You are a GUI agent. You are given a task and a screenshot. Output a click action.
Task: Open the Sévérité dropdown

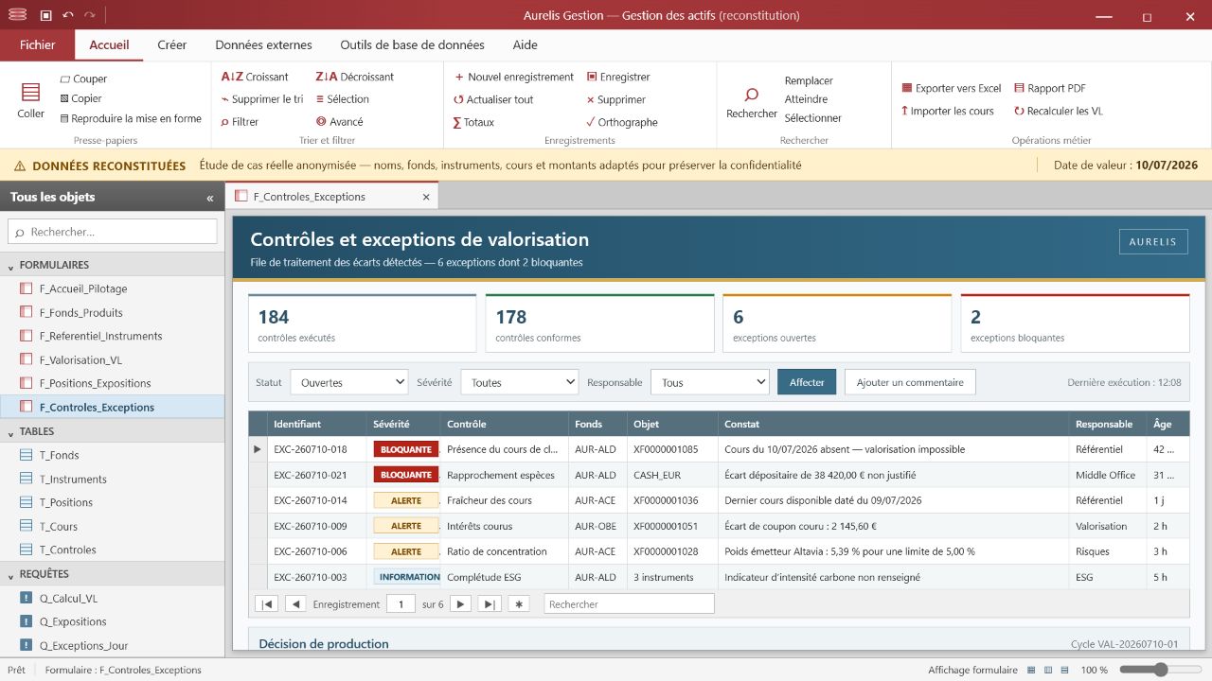click(x=520, y=382)
